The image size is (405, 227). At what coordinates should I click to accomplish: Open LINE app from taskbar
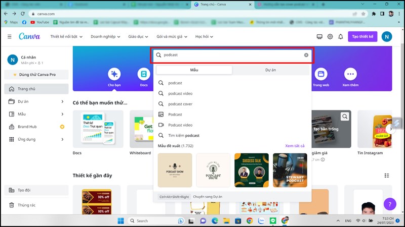(273, 221)
